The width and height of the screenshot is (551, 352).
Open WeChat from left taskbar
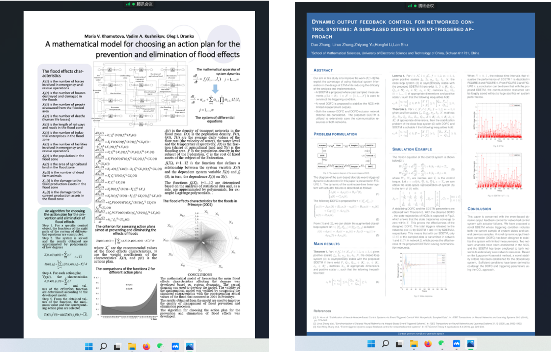tap(161, 346)
